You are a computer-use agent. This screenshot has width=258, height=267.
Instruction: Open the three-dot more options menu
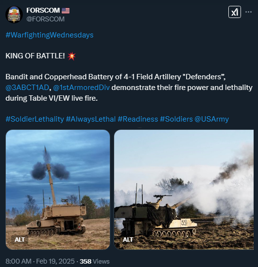click(x=248, y=12)
